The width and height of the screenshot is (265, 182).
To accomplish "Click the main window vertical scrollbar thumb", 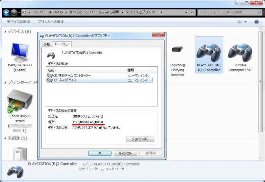I will 261,81.
